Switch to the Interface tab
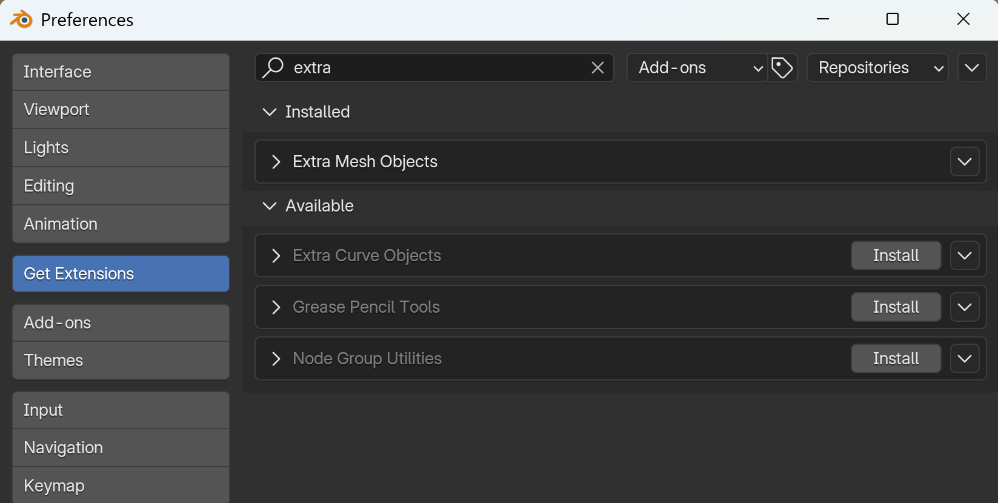Image resolution: width=998 pixels, height=503 pixels. (121, 72)
